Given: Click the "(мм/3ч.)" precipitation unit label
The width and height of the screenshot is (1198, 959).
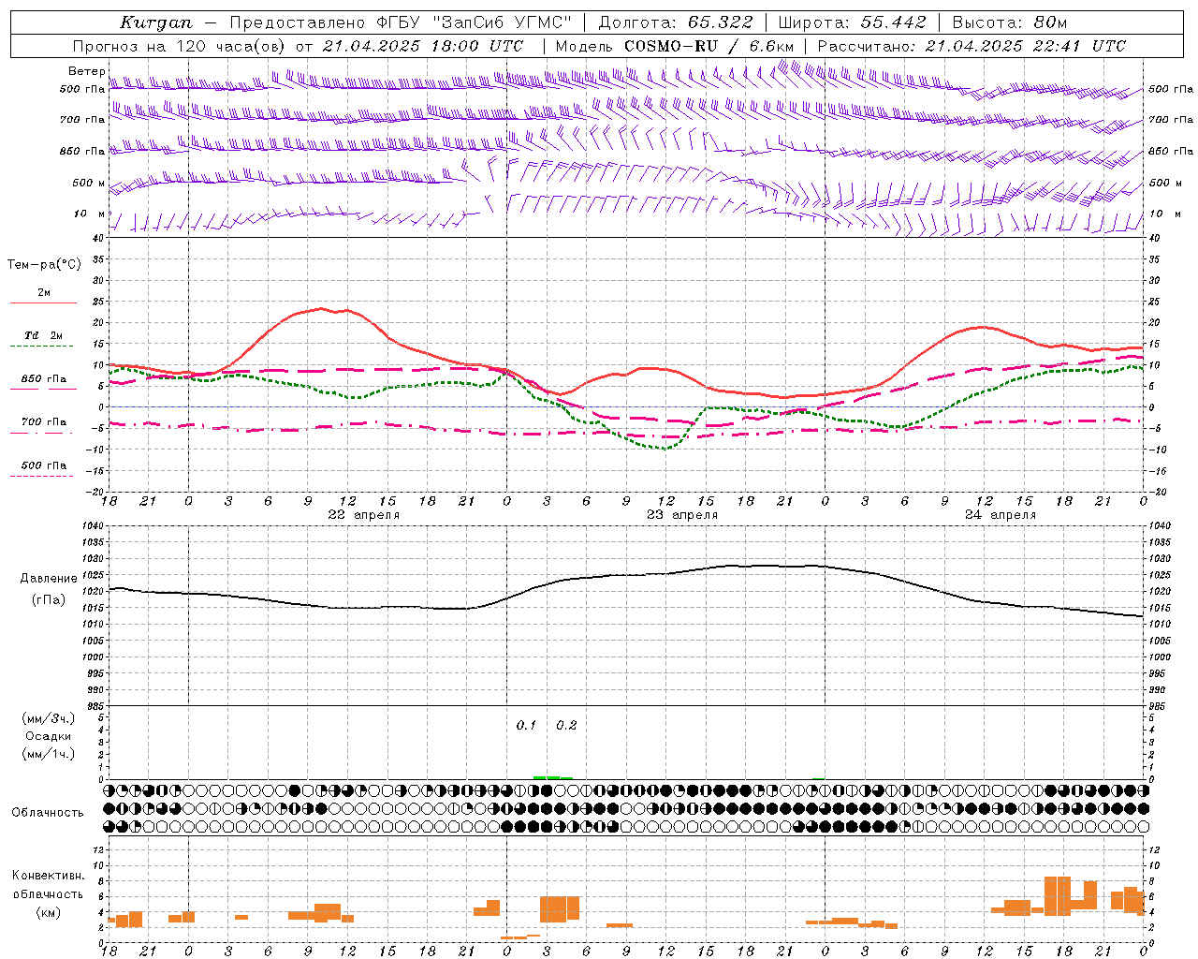Looking at the screenshot, I should 49,719.
